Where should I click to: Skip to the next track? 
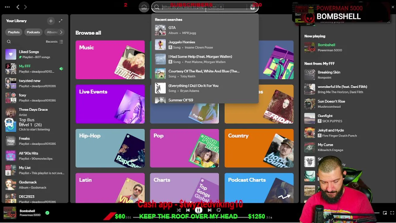(x=209, y=210)
